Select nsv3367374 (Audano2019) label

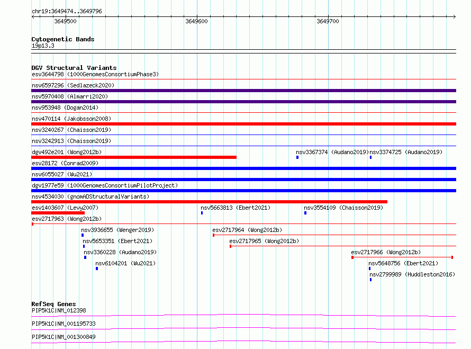332,152
